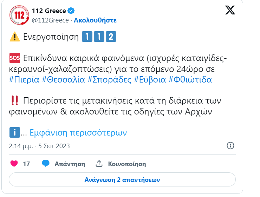
Task: Click the yellow warning triangle emoji
Action: point(15,37)
